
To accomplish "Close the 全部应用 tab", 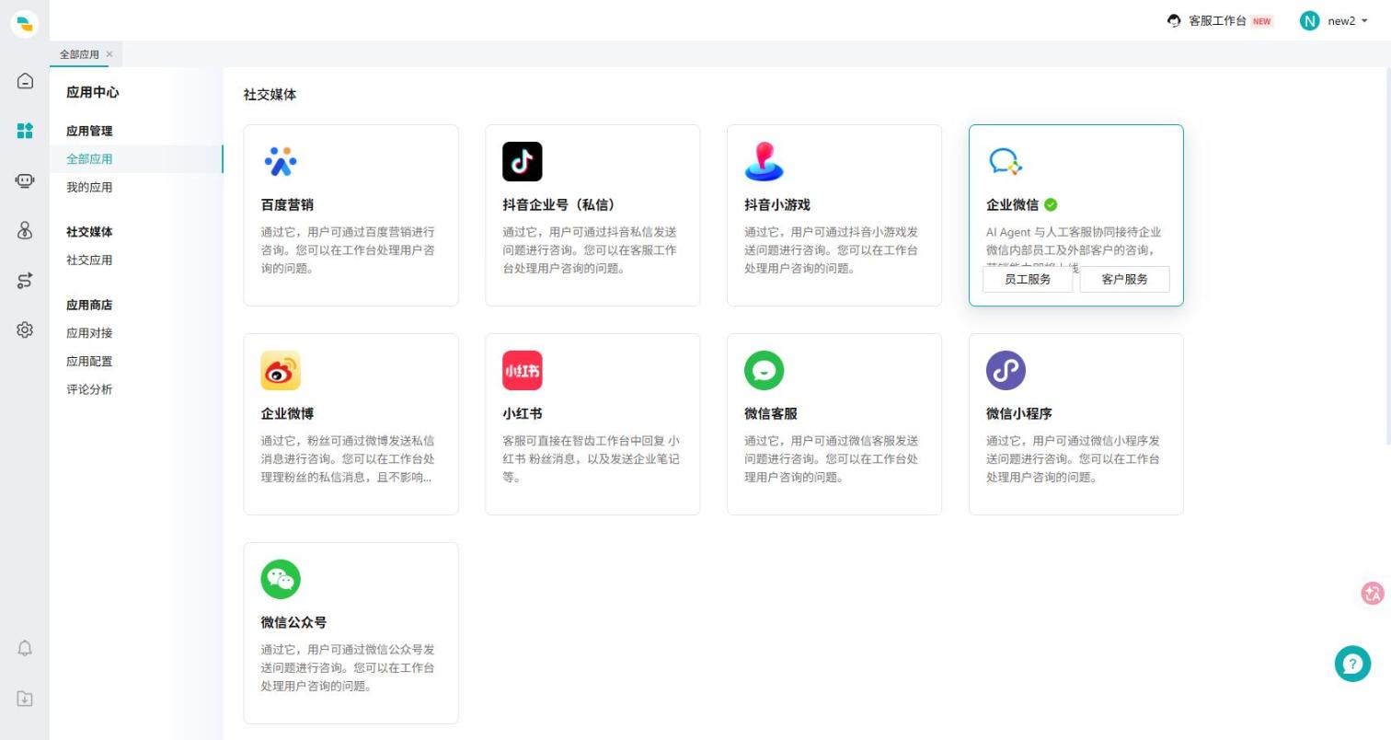I will pos(109,54).
